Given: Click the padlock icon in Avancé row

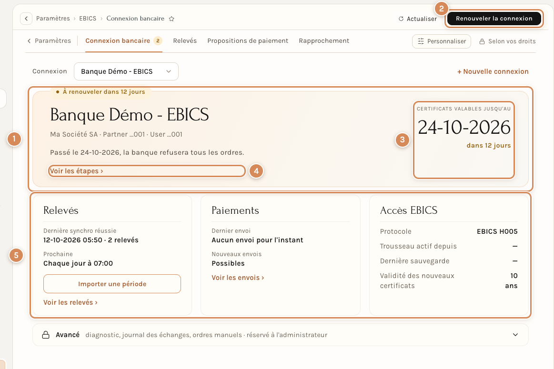Looking at the screenshot, I should [46, 335].
